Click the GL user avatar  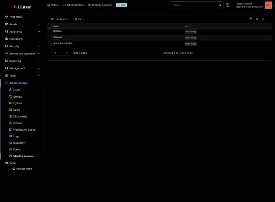pyautogui.click(x=268, y=5)
